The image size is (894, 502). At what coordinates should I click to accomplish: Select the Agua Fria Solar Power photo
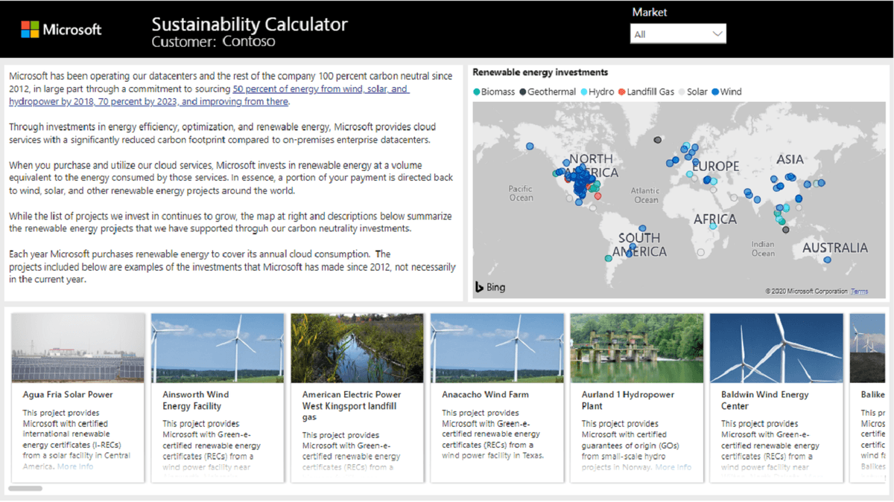(x=78, y=348)
